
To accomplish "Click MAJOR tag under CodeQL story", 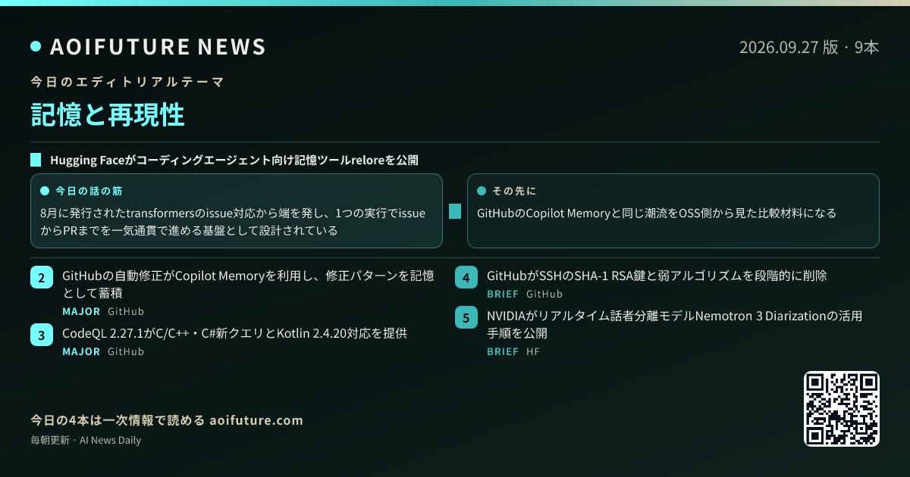I will (81, 351).
